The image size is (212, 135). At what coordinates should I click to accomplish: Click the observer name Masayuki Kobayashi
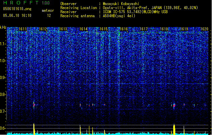[x=121, y=4]
